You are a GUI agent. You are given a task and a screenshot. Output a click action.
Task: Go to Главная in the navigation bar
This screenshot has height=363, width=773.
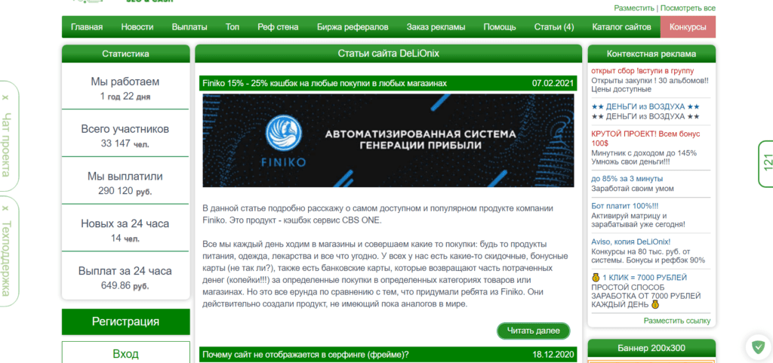pos(87,27)
